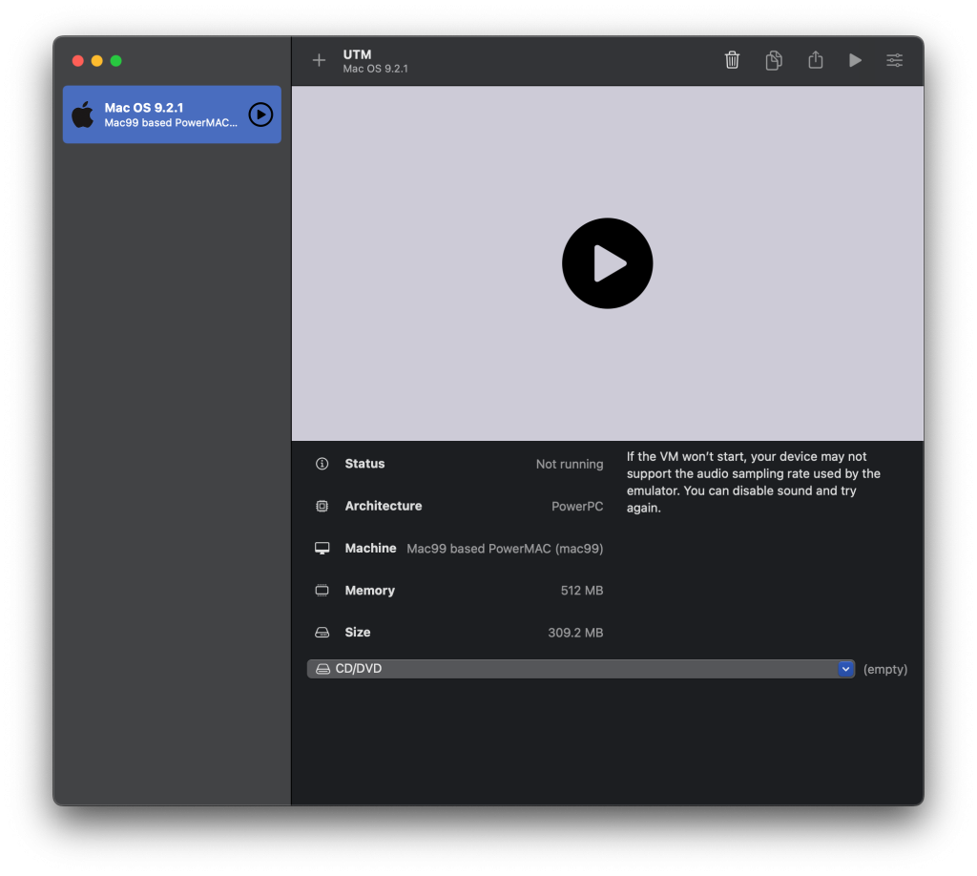Click the blue chevron on the CD/DVD selector
Screen dimensions: 977x876
845,669
